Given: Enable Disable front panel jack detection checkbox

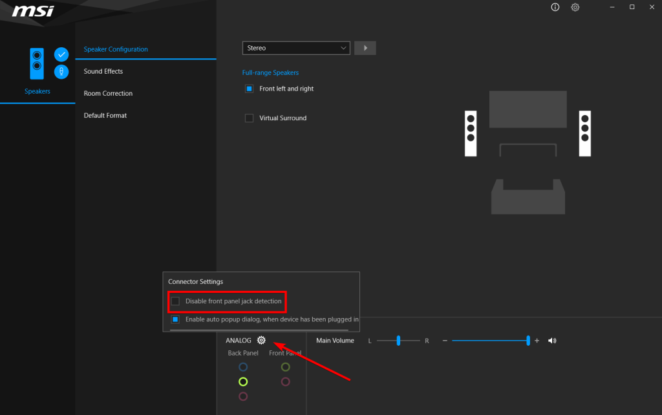Looking at the screenshot, I should coord(175,301).
